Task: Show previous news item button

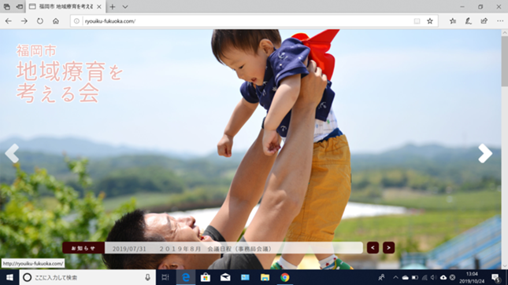Action: tap(373, 248)
